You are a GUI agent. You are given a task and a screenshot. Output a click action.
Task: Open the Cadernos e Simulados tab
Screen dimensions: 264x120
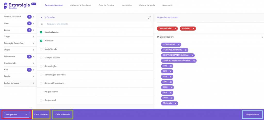pyautogui.click(x=81, y=5)
